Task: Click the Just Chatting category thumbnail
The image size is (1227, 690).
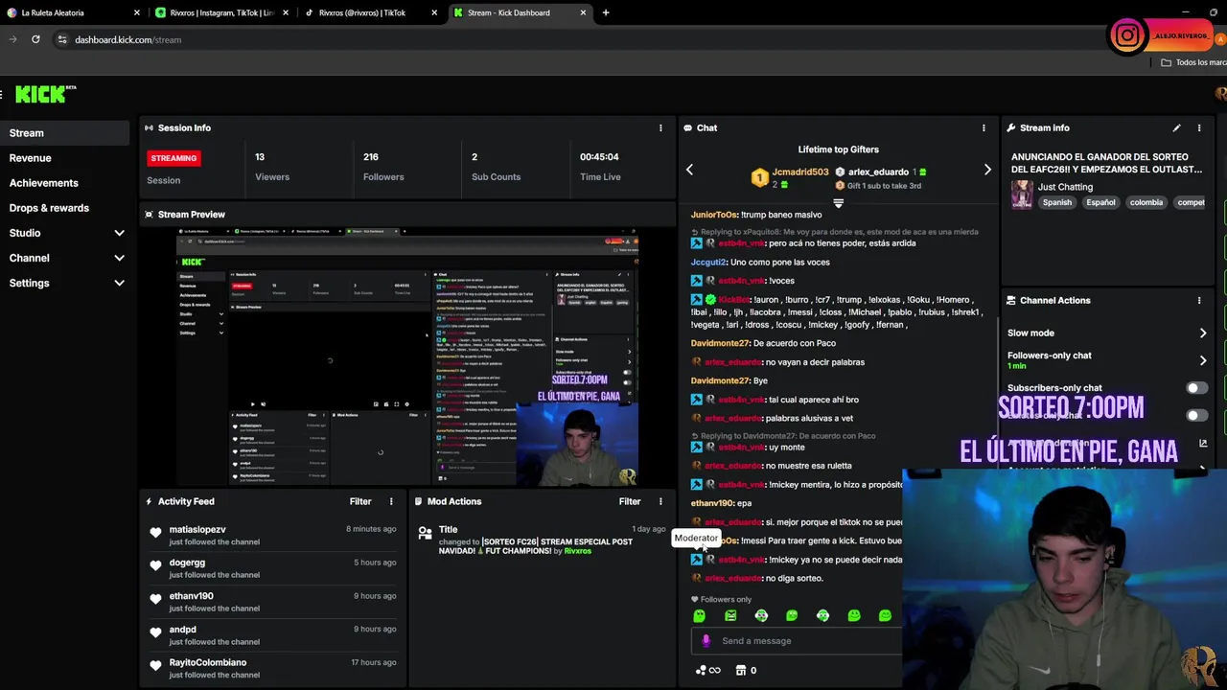Action: [x=1022, y=194]
